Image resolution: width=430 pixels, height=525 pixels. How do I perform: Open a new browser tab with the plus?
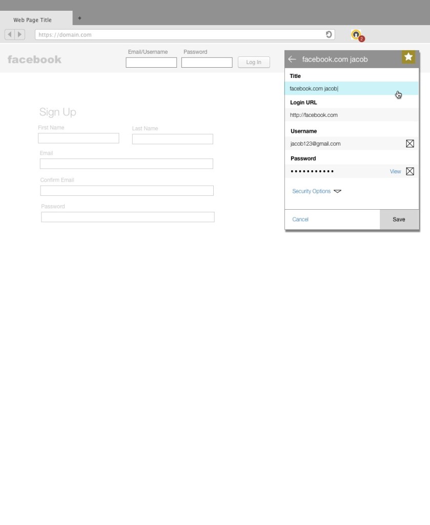coord(79,18)
